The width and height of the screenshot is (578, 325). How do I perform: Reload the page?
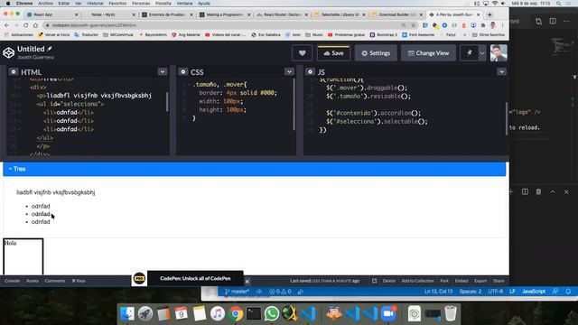coord(26,25)
